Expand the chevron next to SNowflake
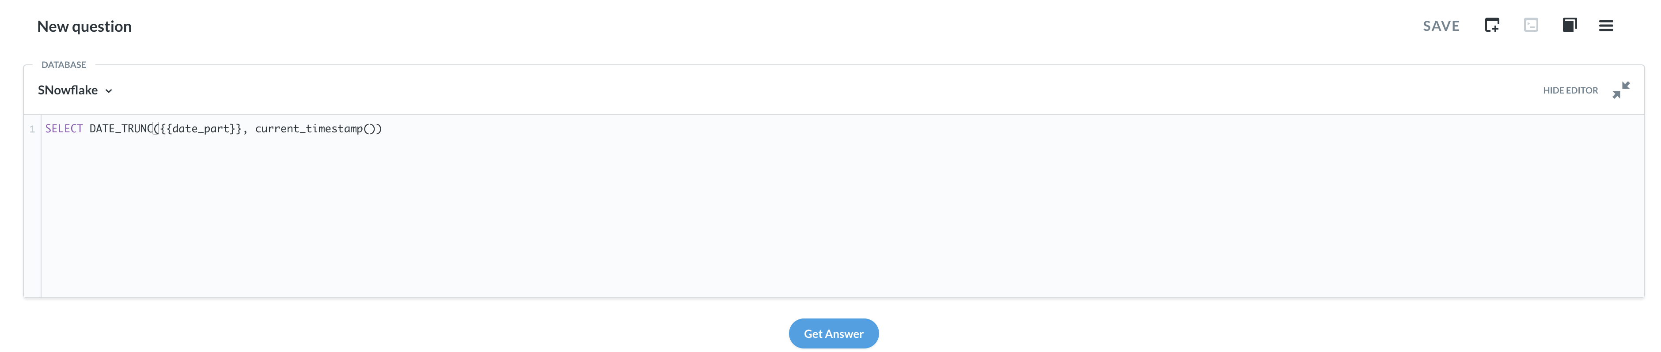 pyautogui.click(x=108, y=91)
